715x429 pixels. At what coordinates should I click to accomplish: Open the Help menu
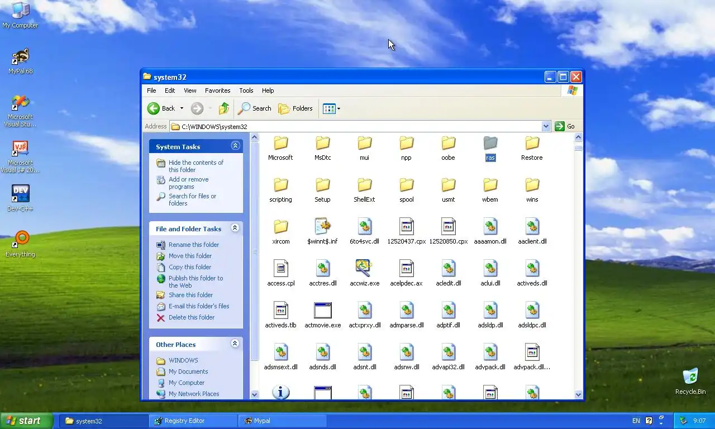pos(268,90)
